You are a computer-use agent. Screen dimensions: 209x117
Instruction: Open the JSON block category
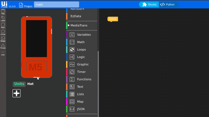(81, 109)
